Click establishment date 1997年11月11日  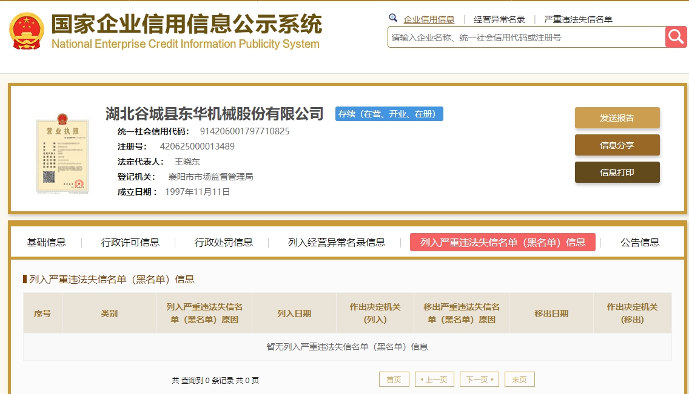tap(198, 192)
